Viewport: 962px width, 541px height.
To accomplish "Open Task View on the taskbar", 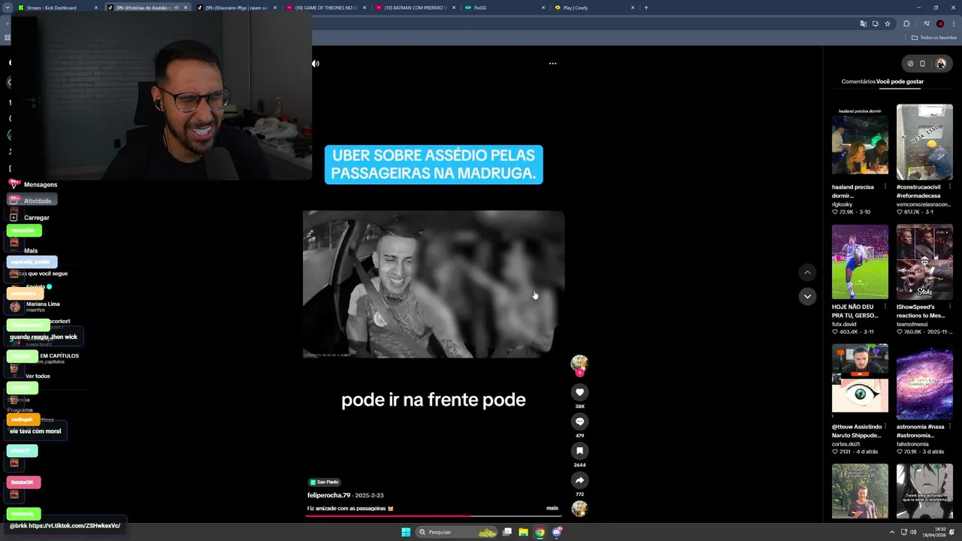I will (507, 532).
